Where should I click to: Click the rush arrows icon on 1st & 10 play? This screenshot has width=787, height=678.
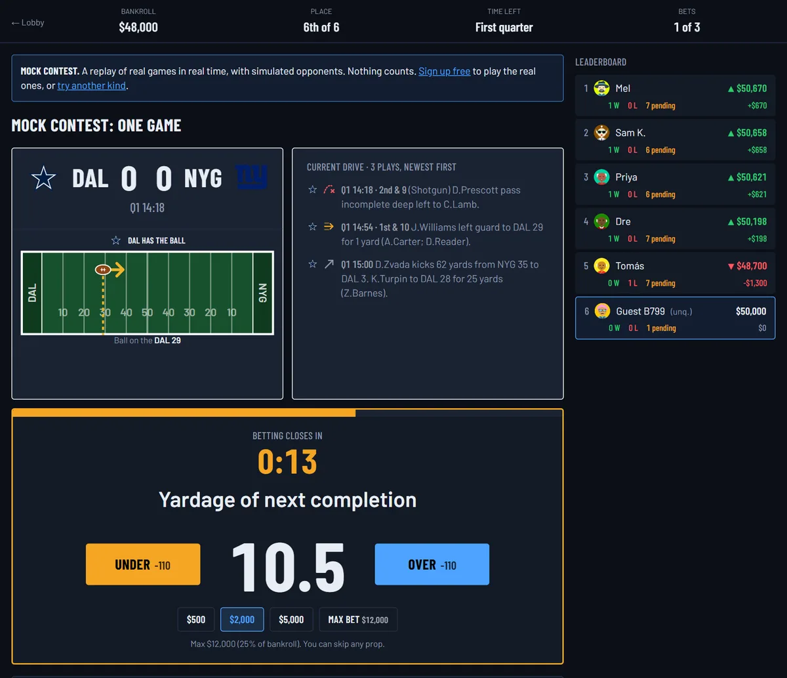point(329,227)
